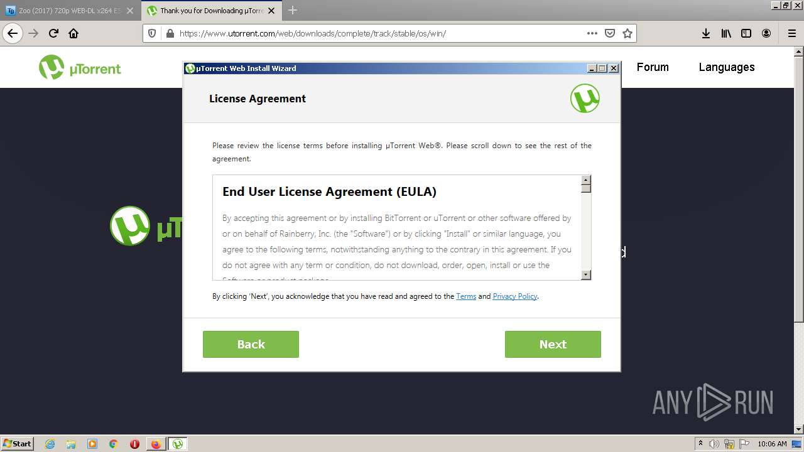Go back in Firefox history
This screenshot has width=804, height=452.
(x=13, y=33)
